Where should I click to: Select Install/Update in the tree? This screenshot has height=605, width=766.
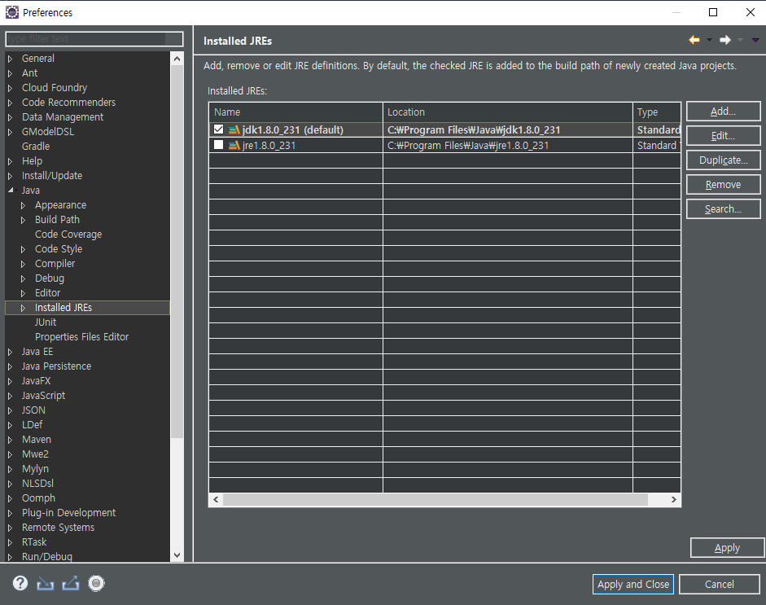pyautogui.click(x=52, y=175)
